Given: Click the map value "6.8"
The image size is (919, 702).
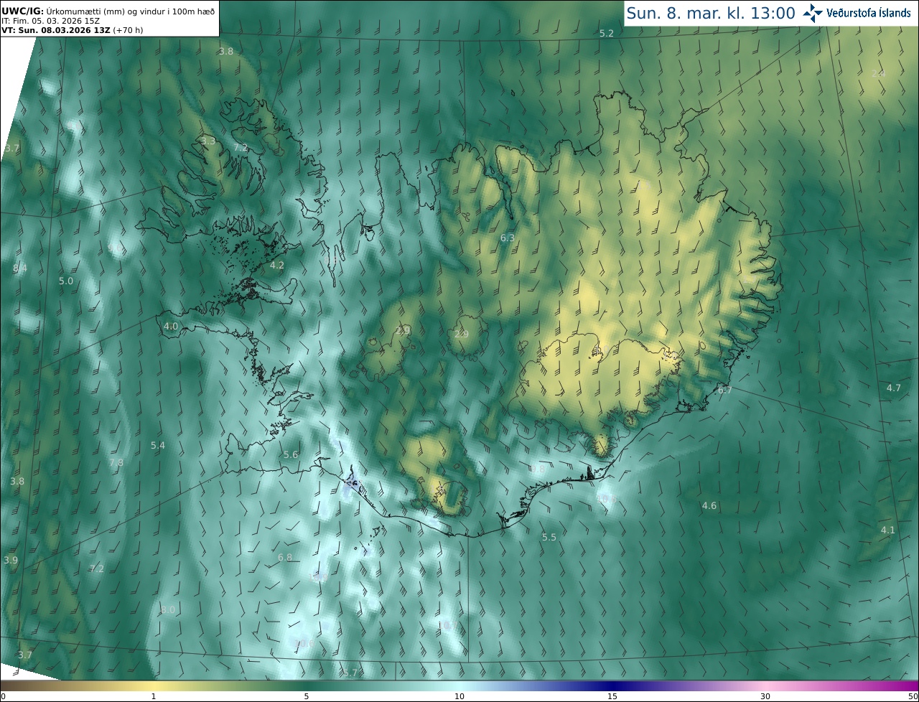Looking at the screenshot, I should [285, 557].
